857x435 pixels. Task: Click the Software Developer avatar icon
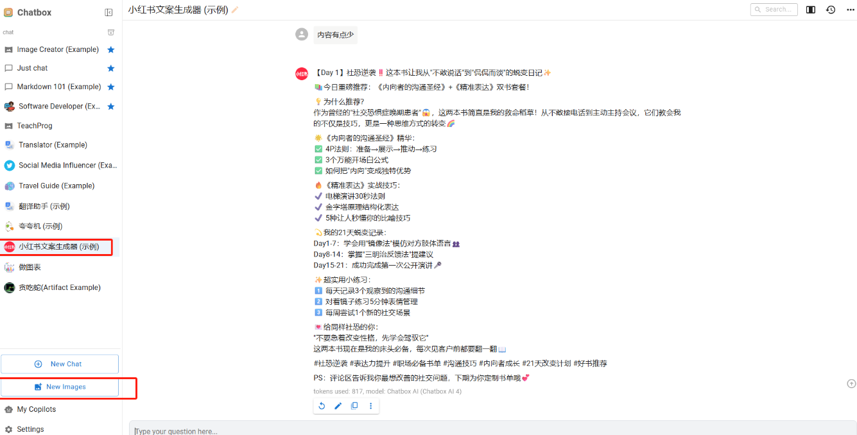[9, 107]
